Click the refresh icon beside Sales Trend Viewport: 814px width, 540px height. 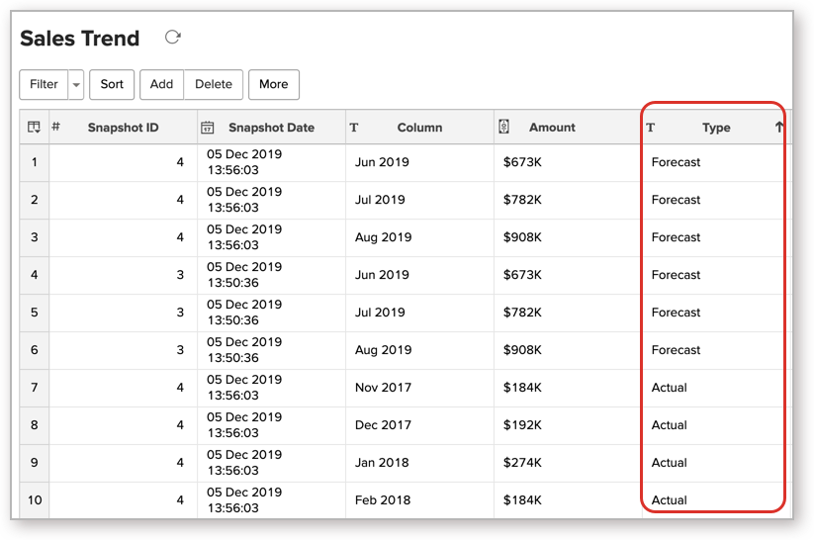click(173, 38)
